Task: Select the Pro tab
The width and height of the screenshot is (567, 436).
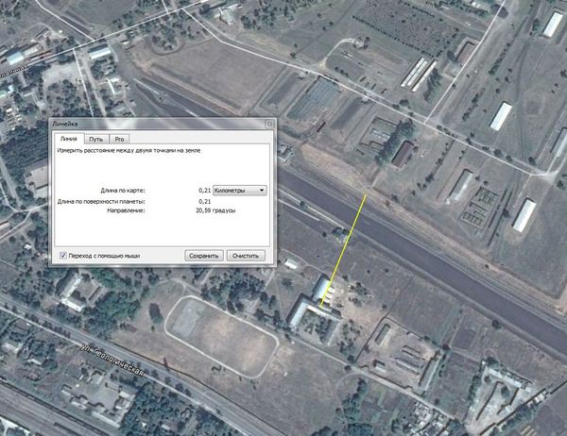Action: pos(120,139)
